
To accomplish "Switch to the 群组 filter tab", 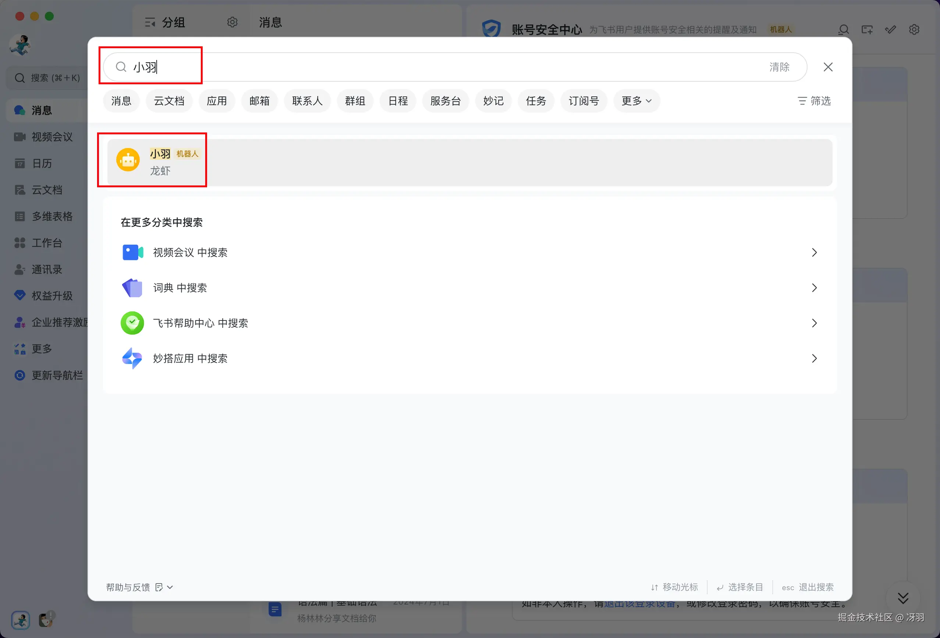I will (x=355, y=101).
